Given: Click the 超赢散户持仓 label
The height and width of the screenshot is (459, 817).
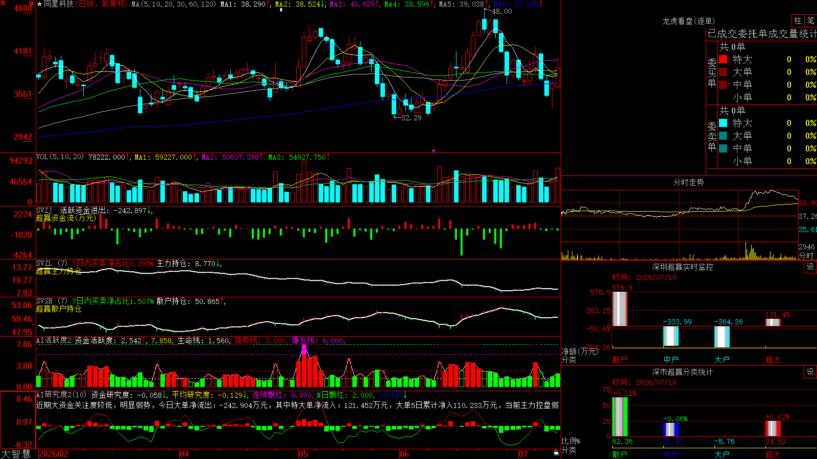Looking at the screenshot, I should pyautogui.click(x=59, y=309).
